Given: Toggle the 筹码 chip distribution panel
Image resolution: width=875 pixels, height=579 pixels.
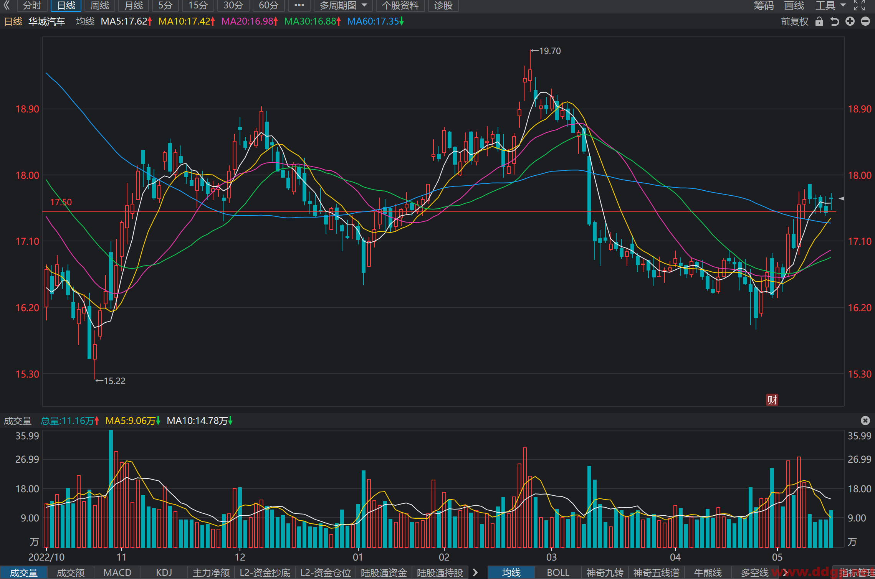Looking at the screenshot, I should (764, 5).
